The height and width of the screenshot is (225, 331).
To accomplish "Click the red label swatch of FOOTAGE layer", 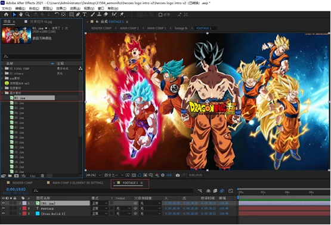I will point(24,208).
